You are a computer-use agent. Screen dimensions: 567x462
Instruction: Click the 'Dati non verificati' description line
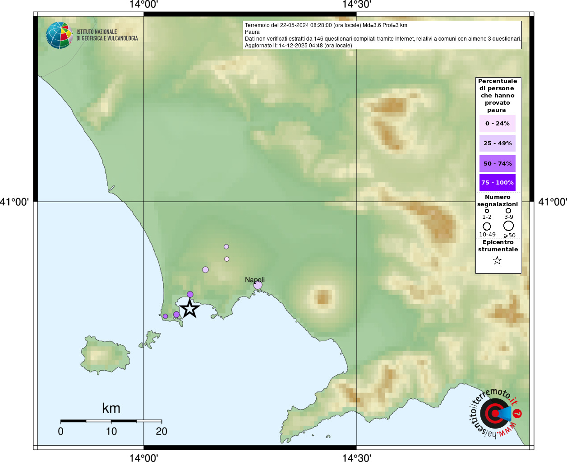[x=383, y=39]
